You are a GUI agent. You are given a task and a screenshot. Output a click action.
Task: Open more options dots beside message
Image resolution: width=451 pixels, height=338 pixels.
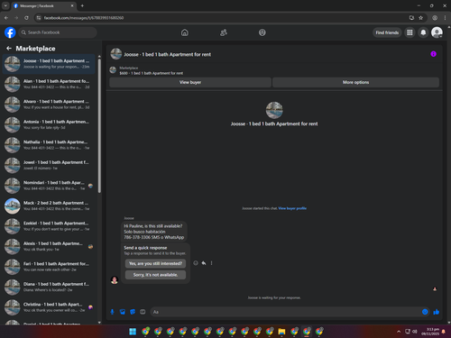[211, 263]
